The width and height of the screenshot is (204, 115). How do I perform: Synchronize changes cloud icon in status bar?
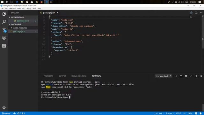[14, 113]
